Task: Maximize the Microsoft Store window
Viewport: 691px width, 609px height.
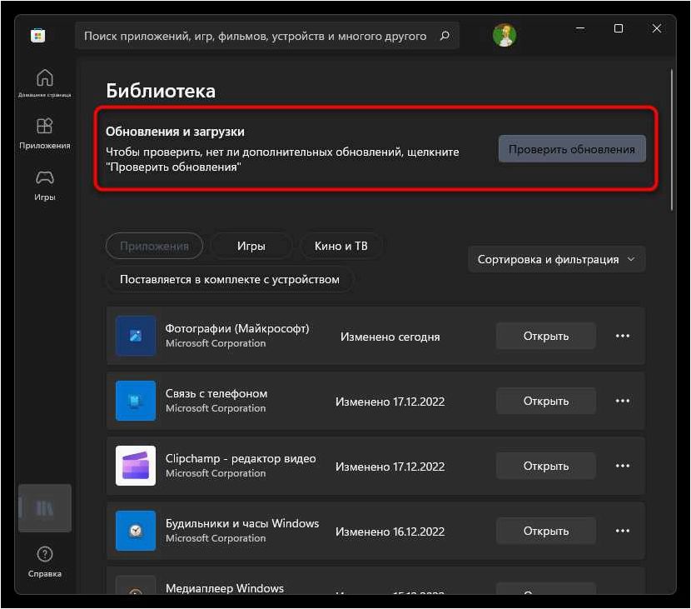Action: (619, 28)
